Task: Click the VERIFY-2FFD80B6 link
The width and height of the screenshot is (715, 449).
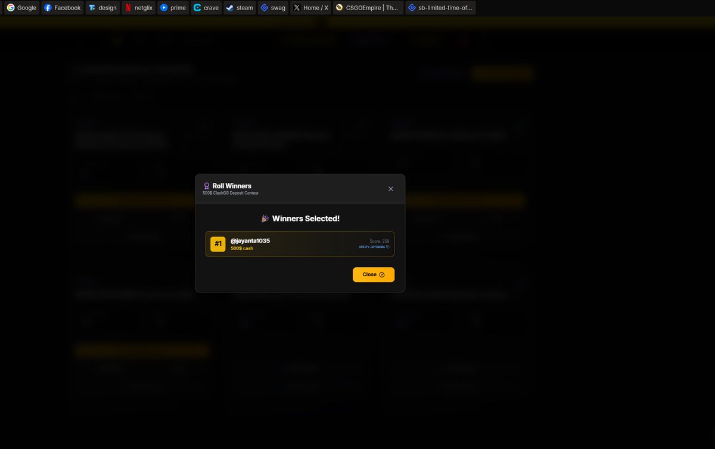Action: pyautogui.click(x=372, y=247)
